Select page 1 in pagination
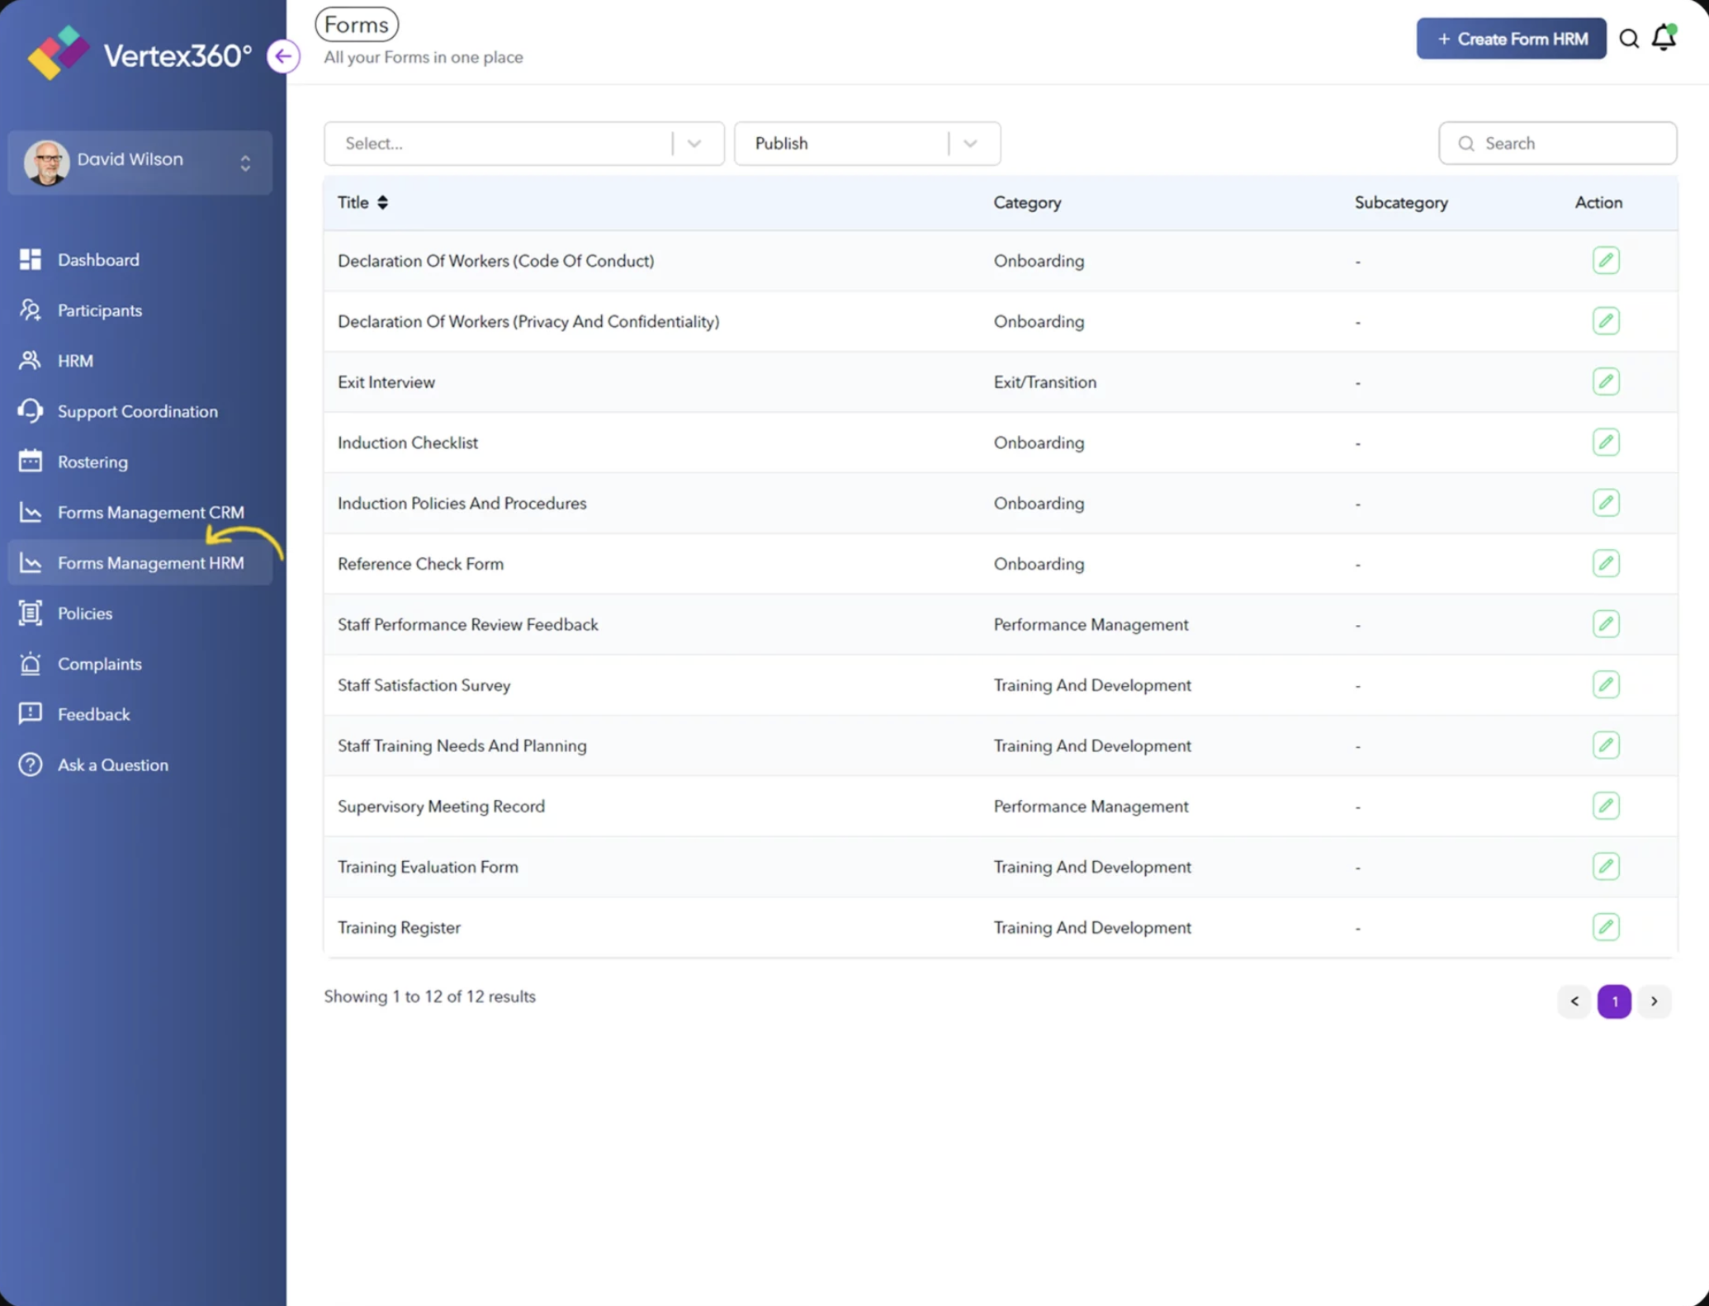Viewport: 1709px width, 1306px height. [x=1614, y=1001]
